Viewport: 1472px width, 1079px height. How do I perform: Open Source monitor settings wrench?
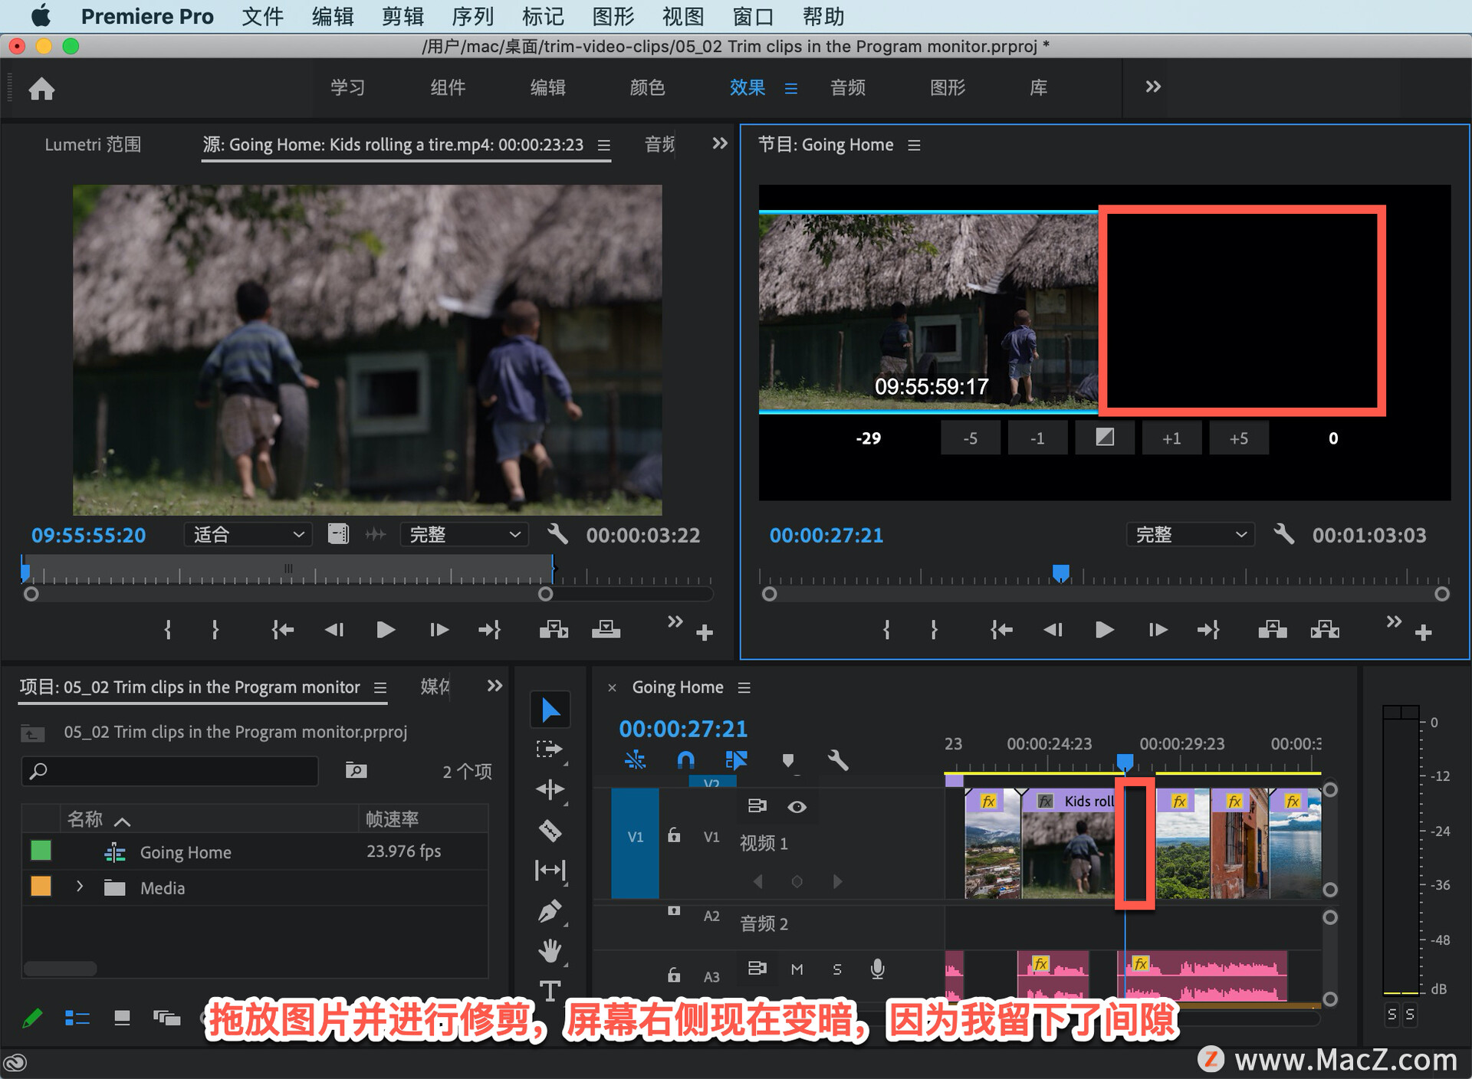tap(557, 534)
